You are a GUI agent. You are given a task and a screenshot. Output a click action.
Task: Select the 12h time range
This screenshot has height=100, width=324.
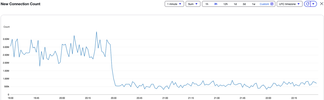225,4
